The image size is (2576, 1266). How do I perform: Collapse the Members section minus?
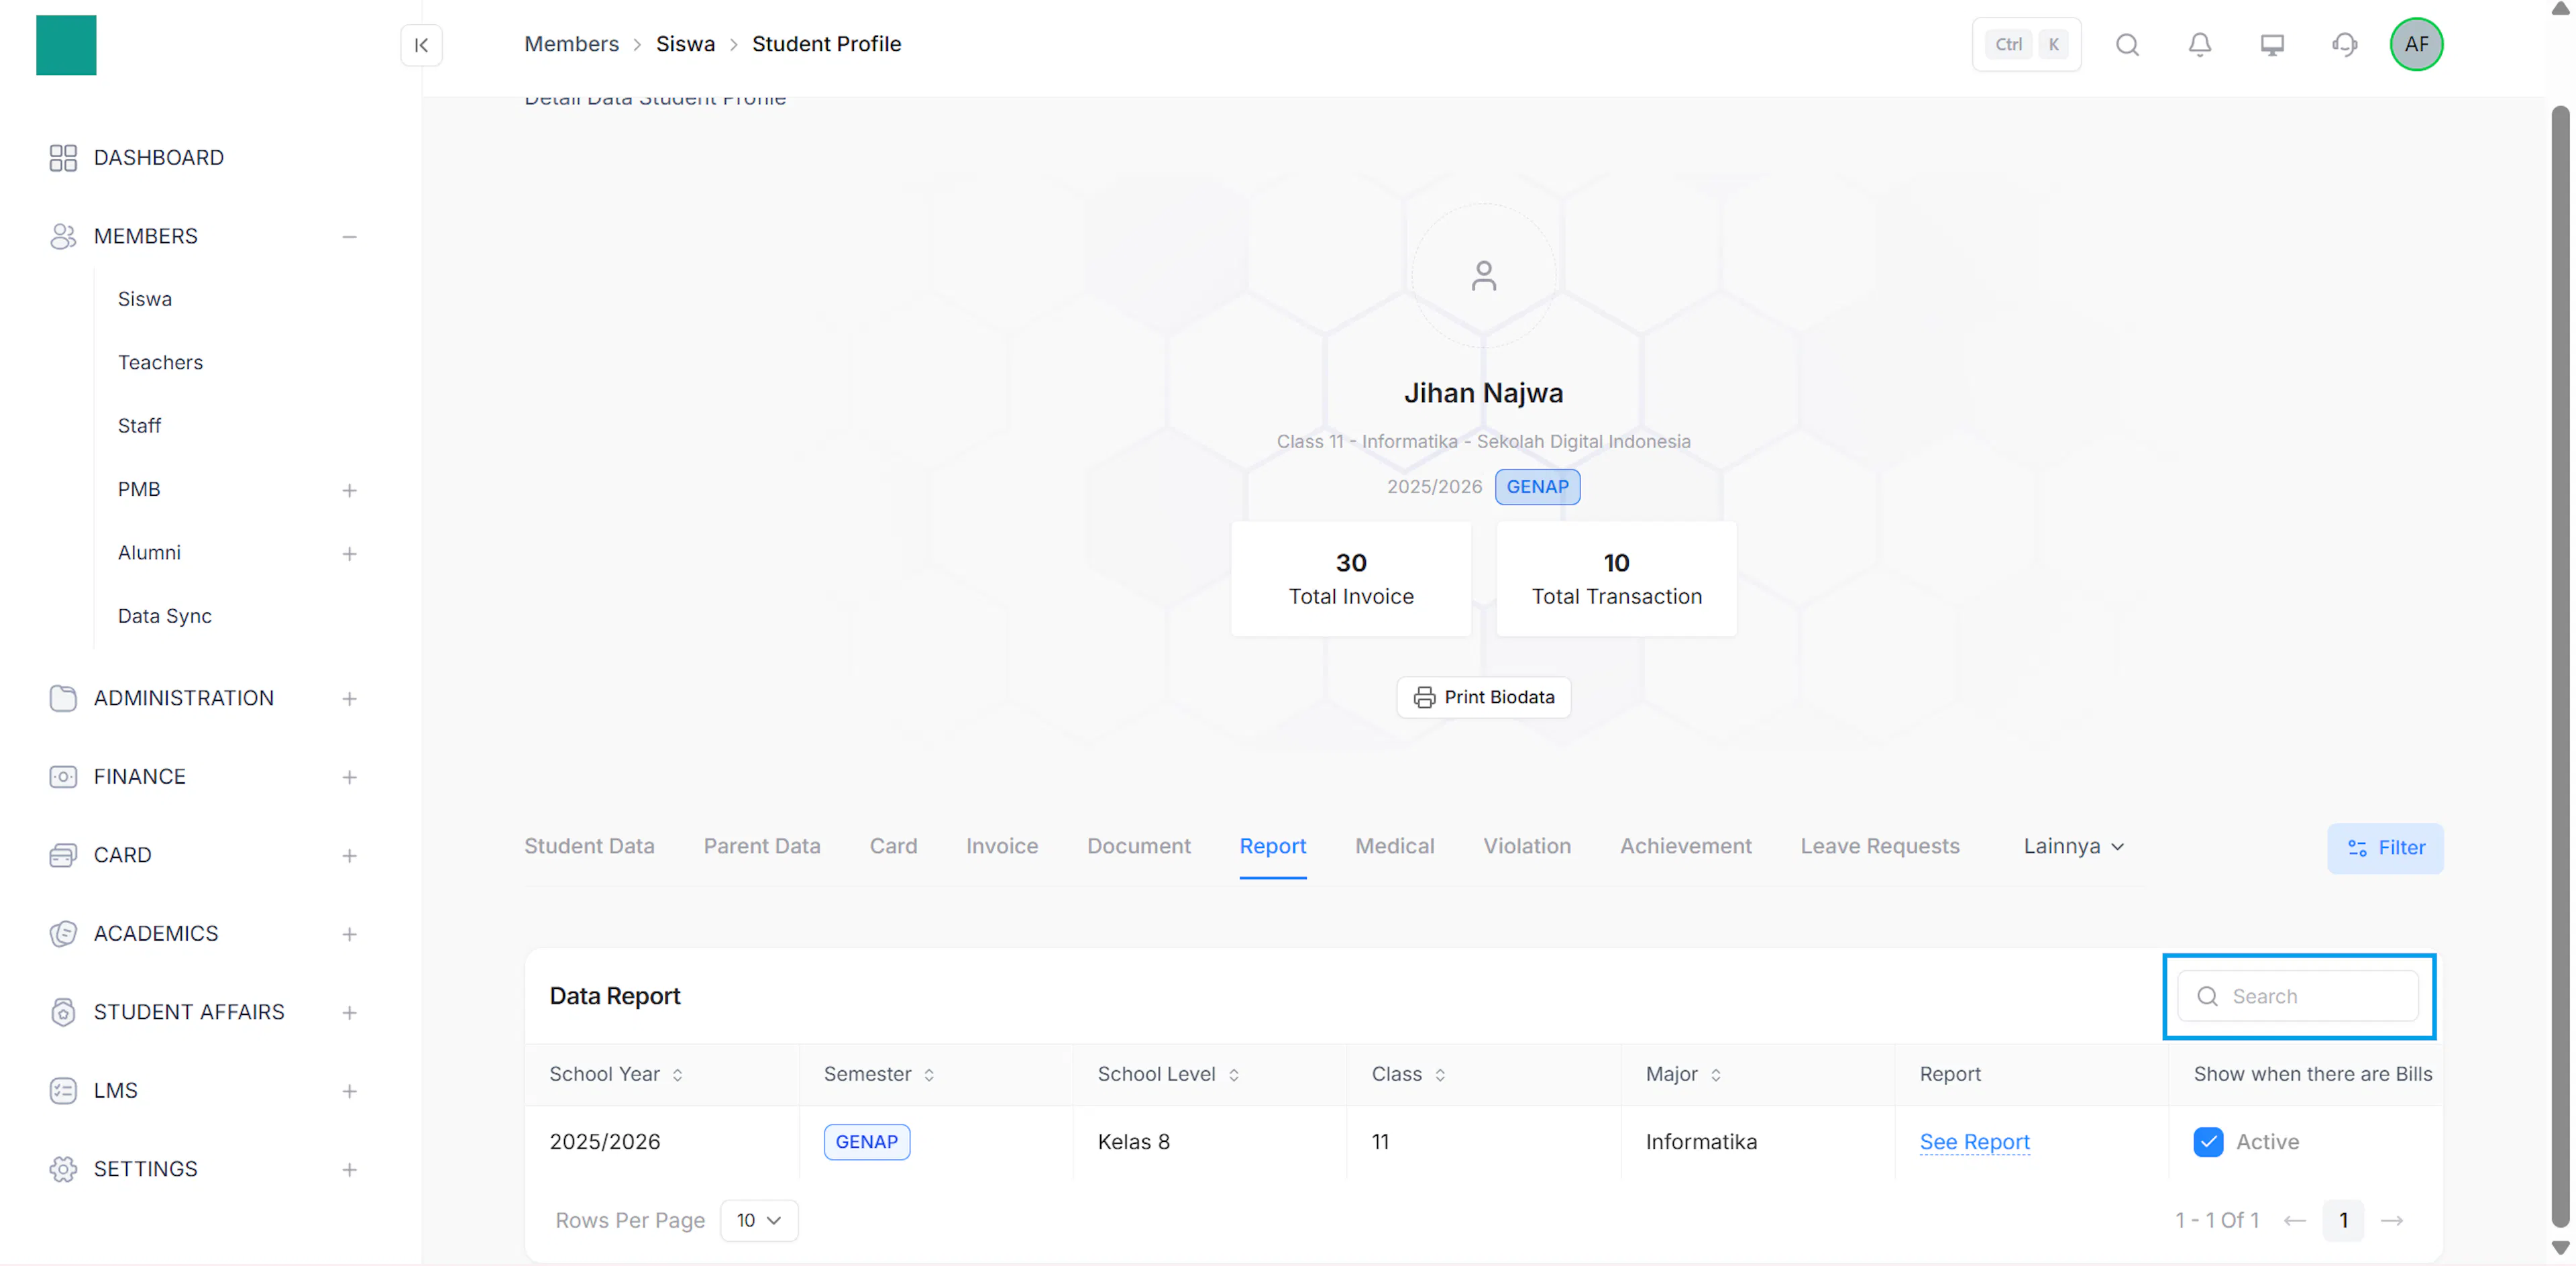click(x=349, y=237)
